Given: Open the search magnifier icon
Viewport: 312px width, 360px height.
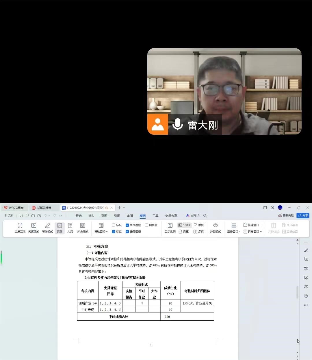Looking at the screenshot, I should [205, 216].
